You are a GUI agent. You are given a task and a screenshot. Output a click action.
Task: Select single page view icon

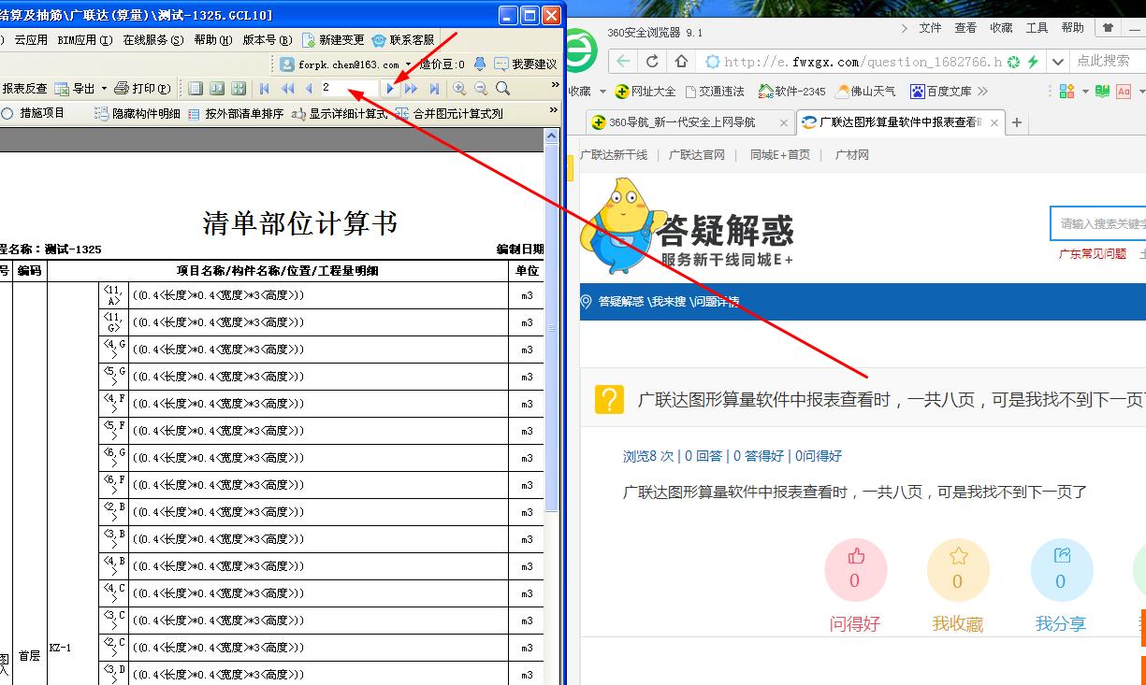click(x=196, y=89)
